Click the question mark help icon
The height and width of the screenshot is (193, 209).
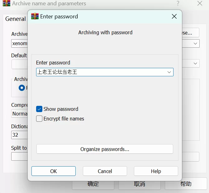point(178,4)
